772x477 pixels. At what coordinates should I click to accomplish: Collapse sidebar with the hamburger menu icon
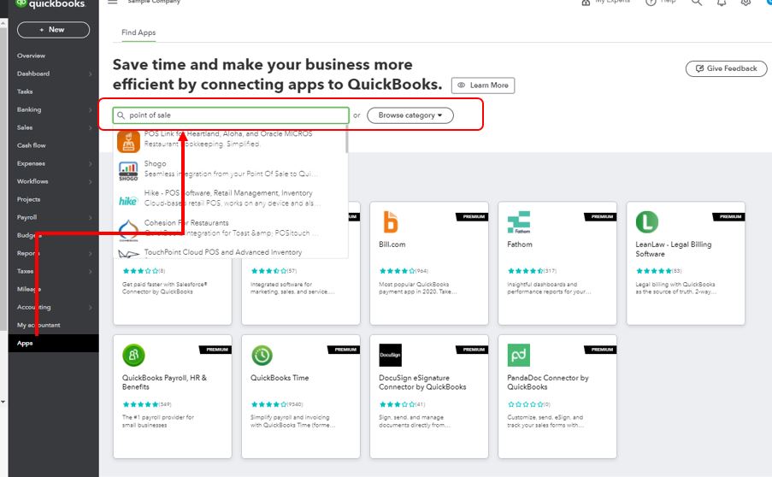[113, 3]
